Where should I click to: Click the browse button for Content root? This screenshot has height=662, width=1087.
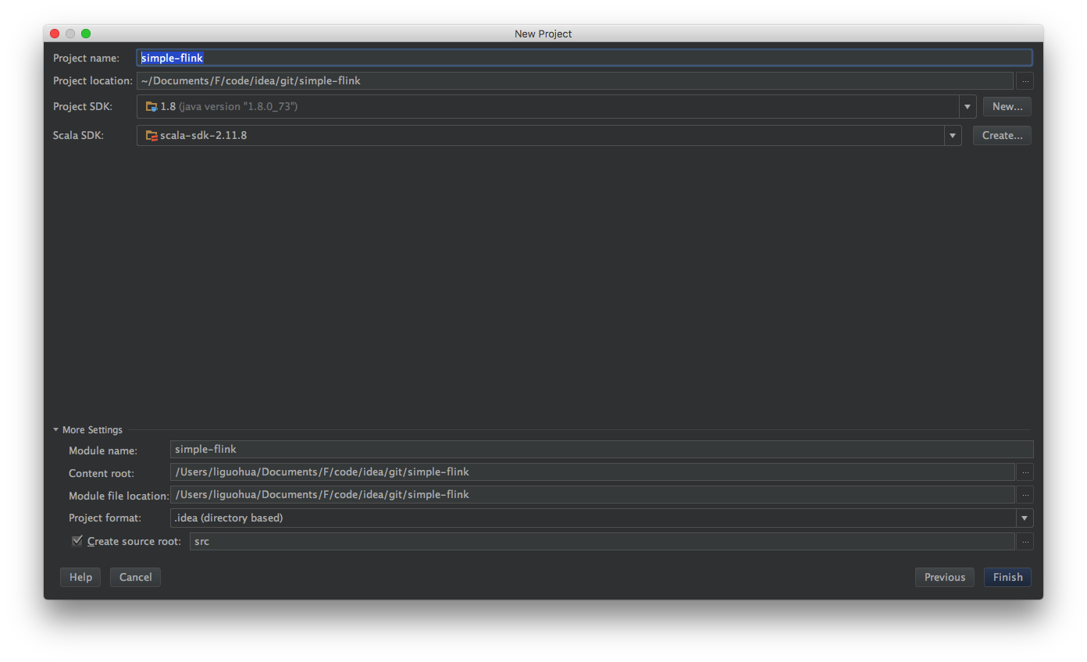click(x=1025, y=472)
